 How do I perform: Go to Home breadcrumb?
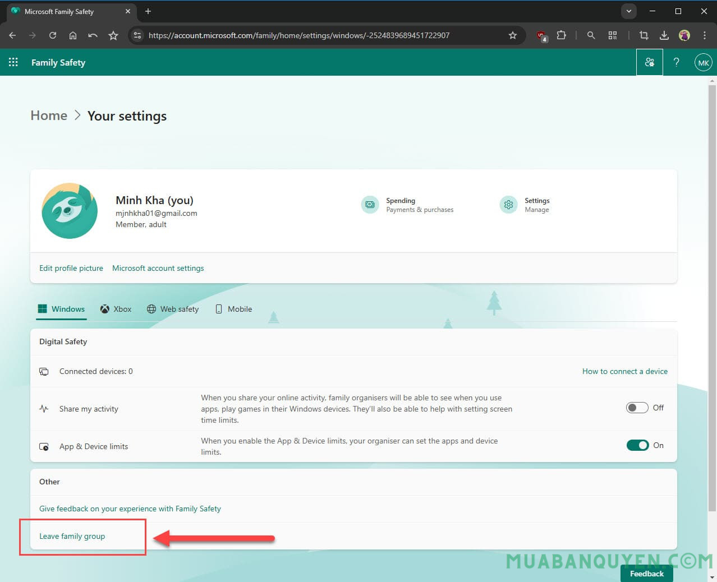tap(49, 116)
